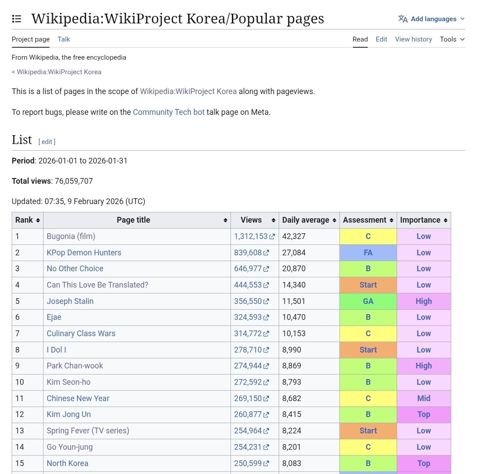Open the Community Tech bot link

169,112
